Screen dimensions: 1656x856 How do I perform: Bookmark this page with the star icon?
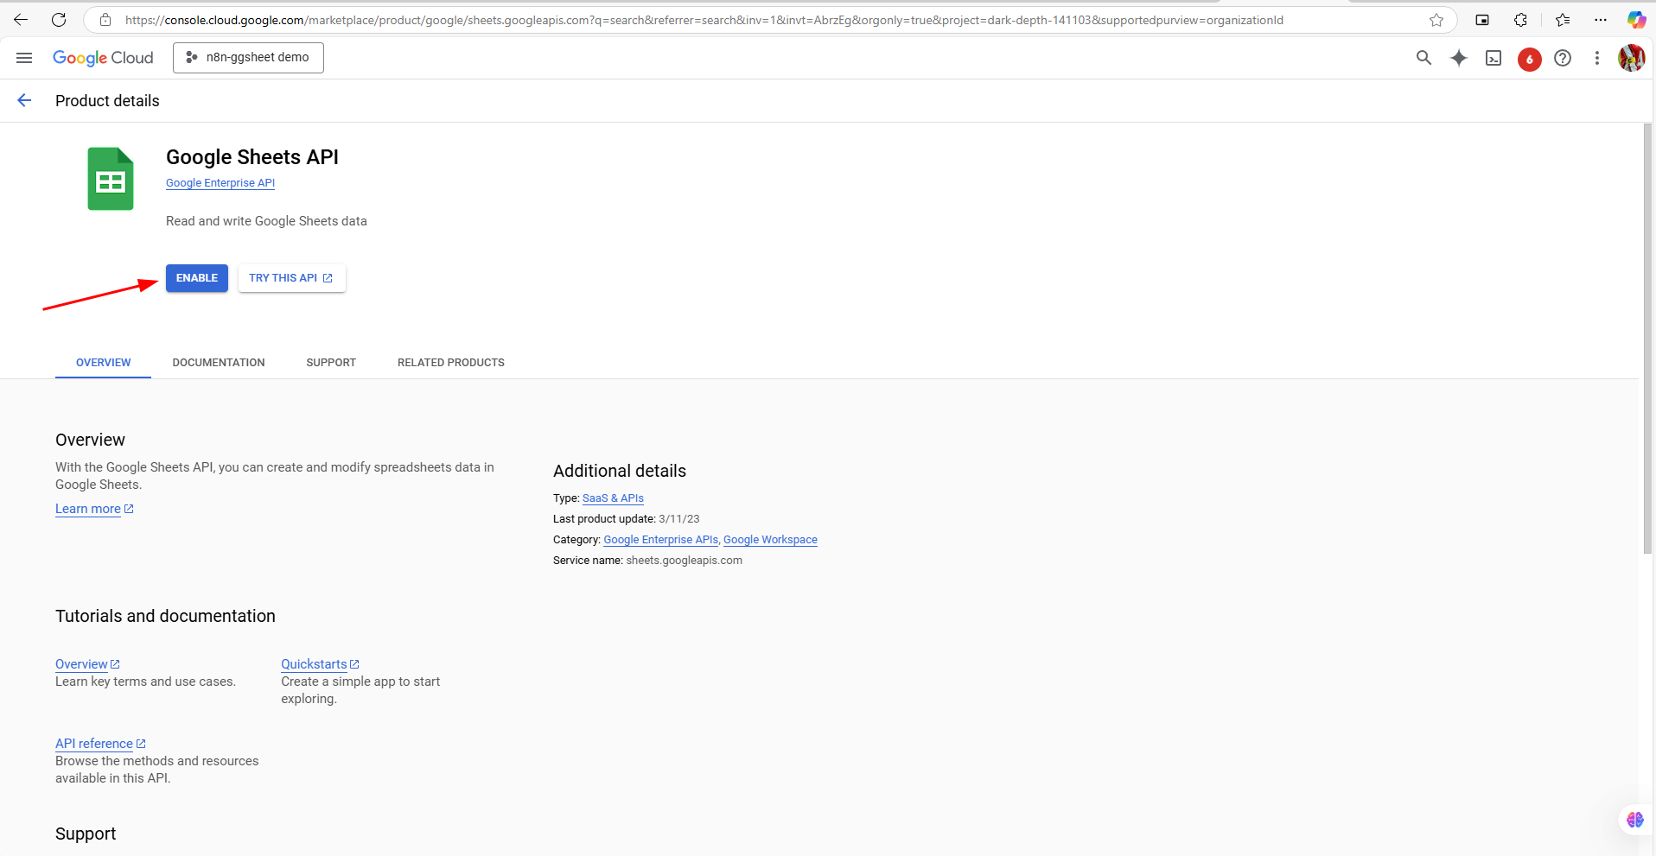1436,20
